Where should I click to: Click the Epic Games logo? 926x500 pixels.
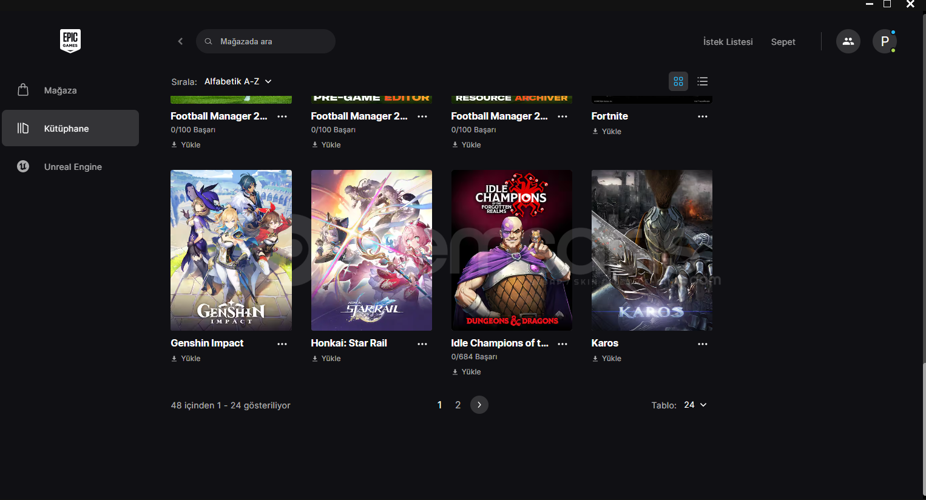pos(70,41)
